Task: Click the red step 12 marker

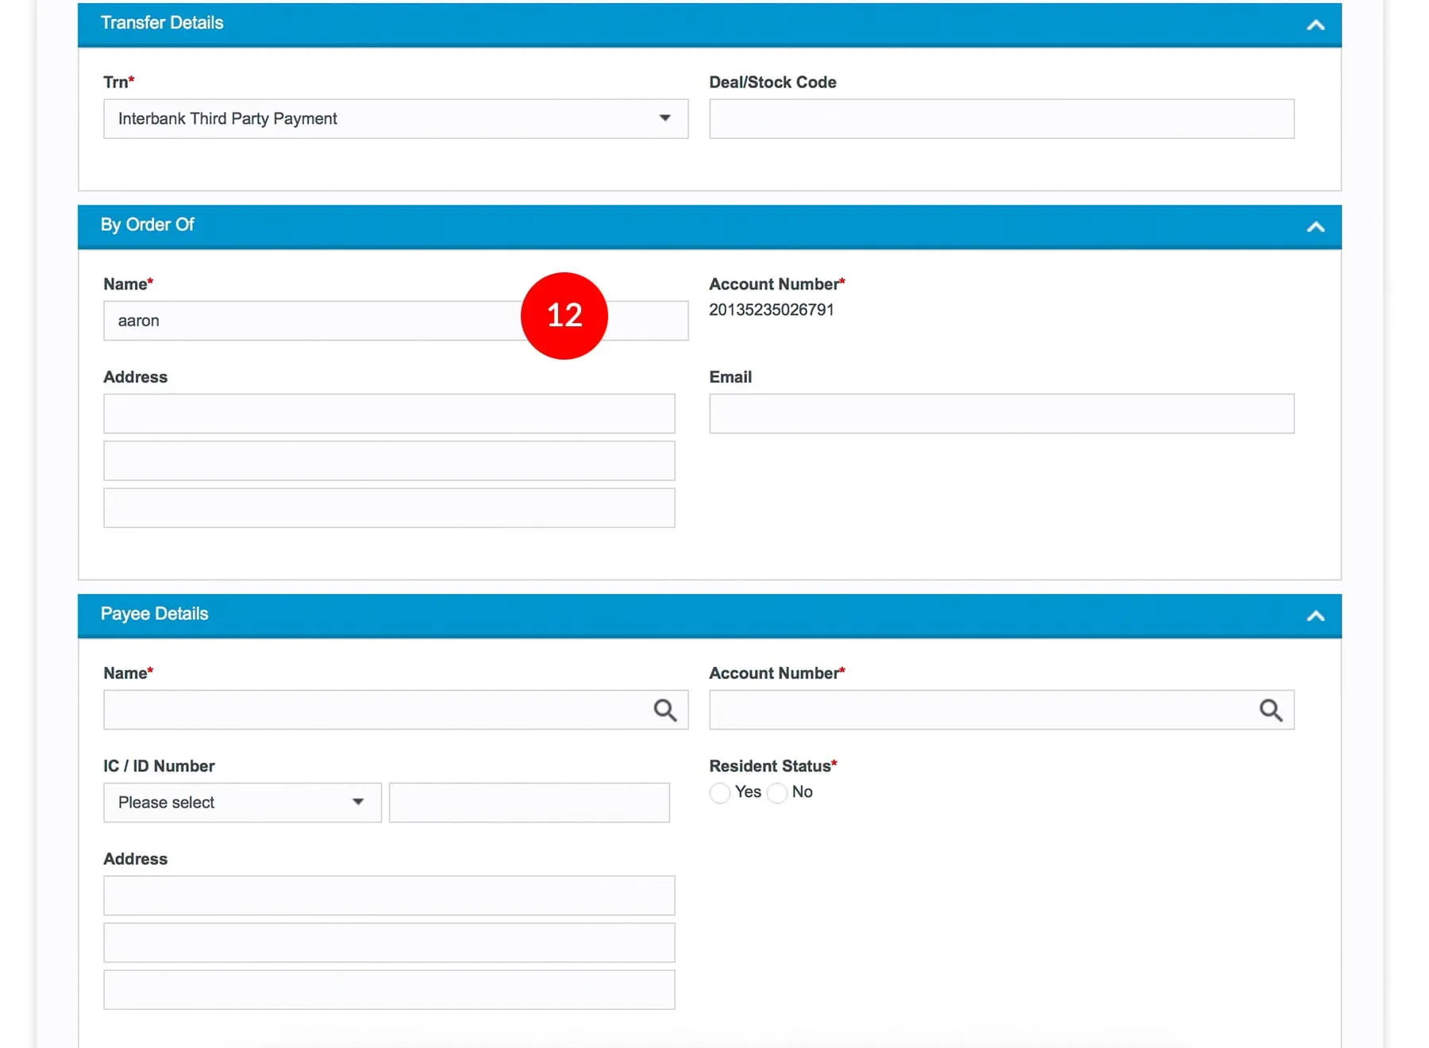Action: (564, 316)
